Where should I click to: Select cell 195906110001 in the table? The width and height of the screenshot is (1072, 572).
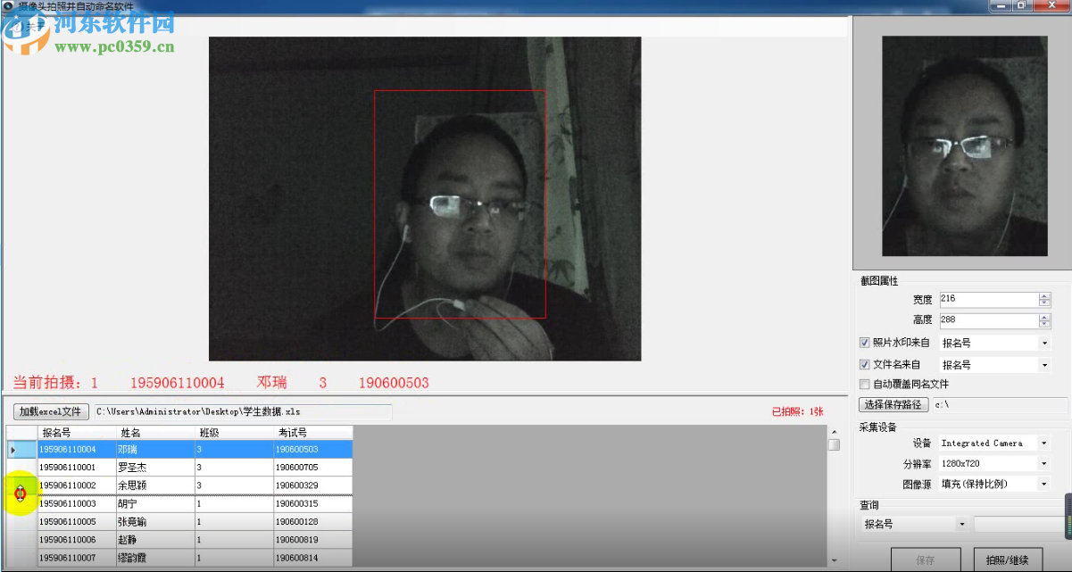(77, 468)
